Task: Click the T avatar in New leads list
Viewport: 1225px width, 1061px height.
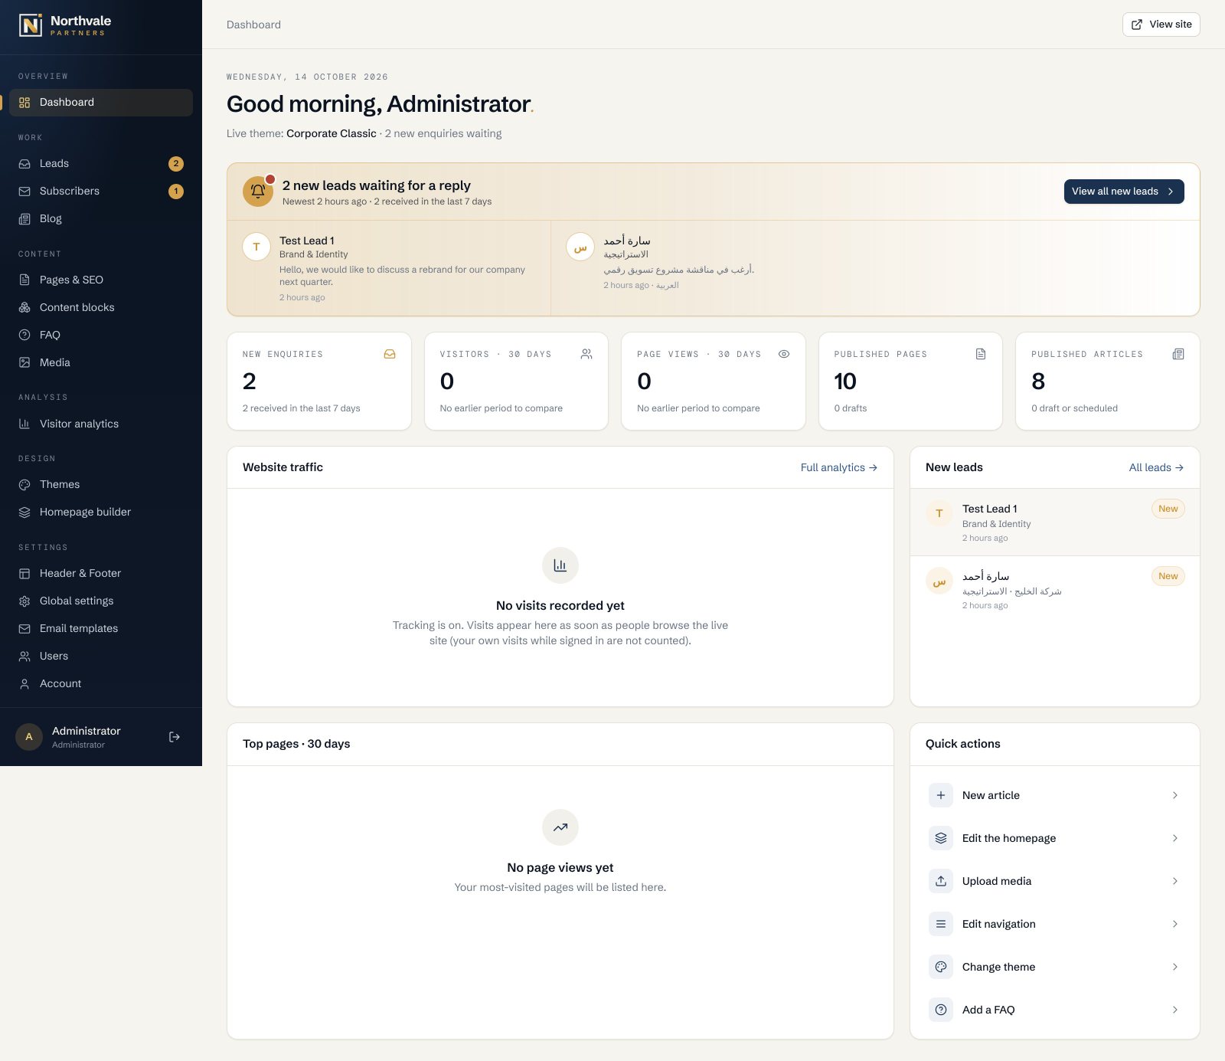Action: coord(939,513)
